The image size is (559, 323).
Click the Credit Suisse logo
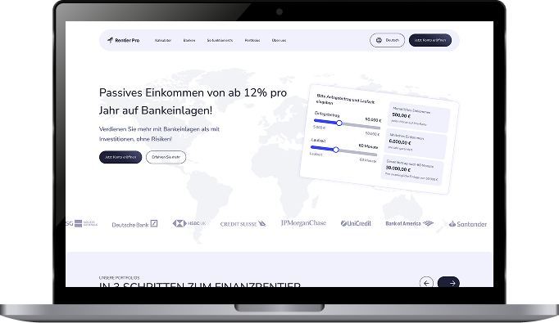(x=243, y=224)
